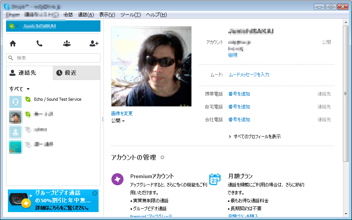Click ムードメッセージを入力 link

pos(249,75)
